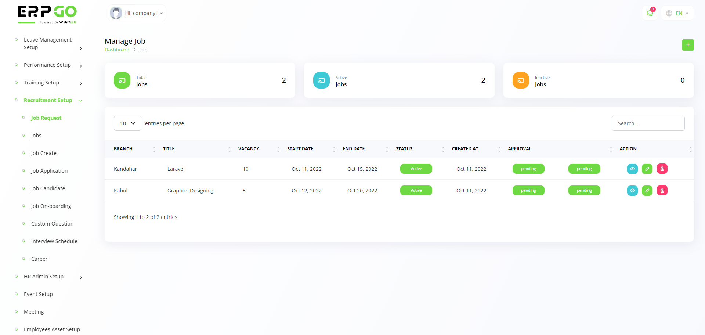Click the Total Jobs card icon
Screen dimensions: 705x335
[x=122, y=80]
